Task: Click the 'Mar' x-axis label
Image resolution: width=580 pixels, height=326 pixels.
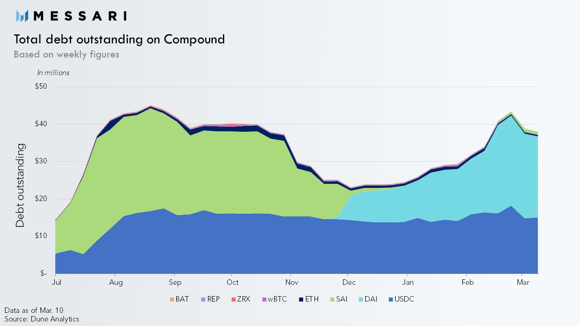Action: tap(523, 283)
